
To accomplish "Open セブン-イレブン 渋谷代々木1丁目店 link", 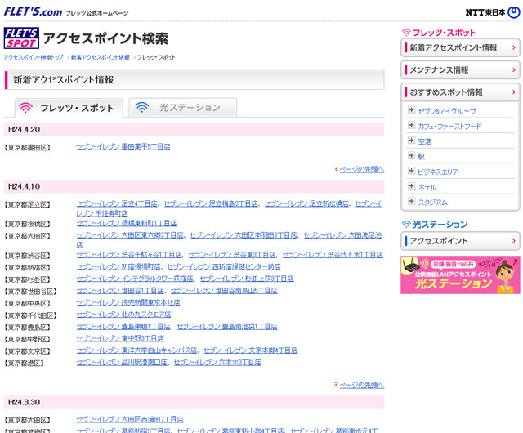I will [333, 255].
